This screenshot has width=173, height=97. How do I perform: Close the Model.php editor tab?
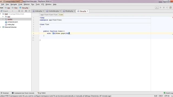click(74, 11)
